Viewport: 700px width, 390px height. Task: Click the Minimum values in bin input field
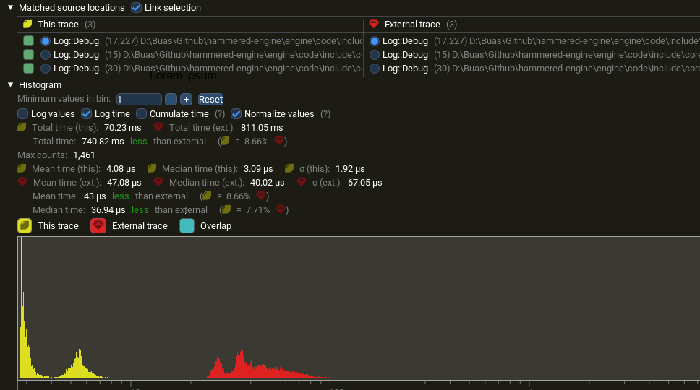(x=138, y=100)
